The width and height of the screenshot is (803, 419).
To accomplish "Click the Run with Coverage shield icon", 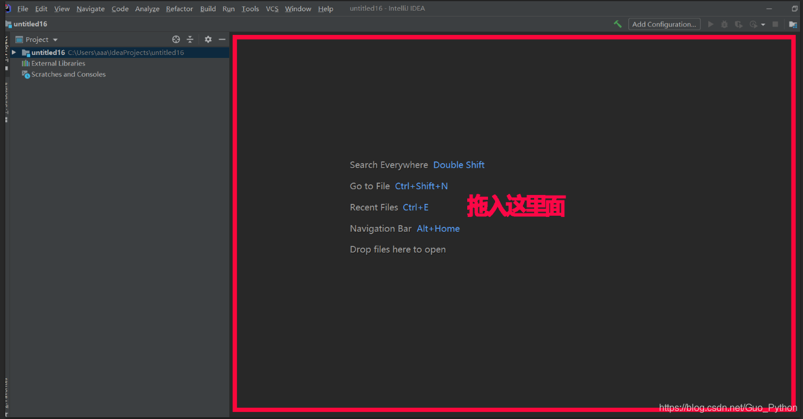I will (738, 24).
